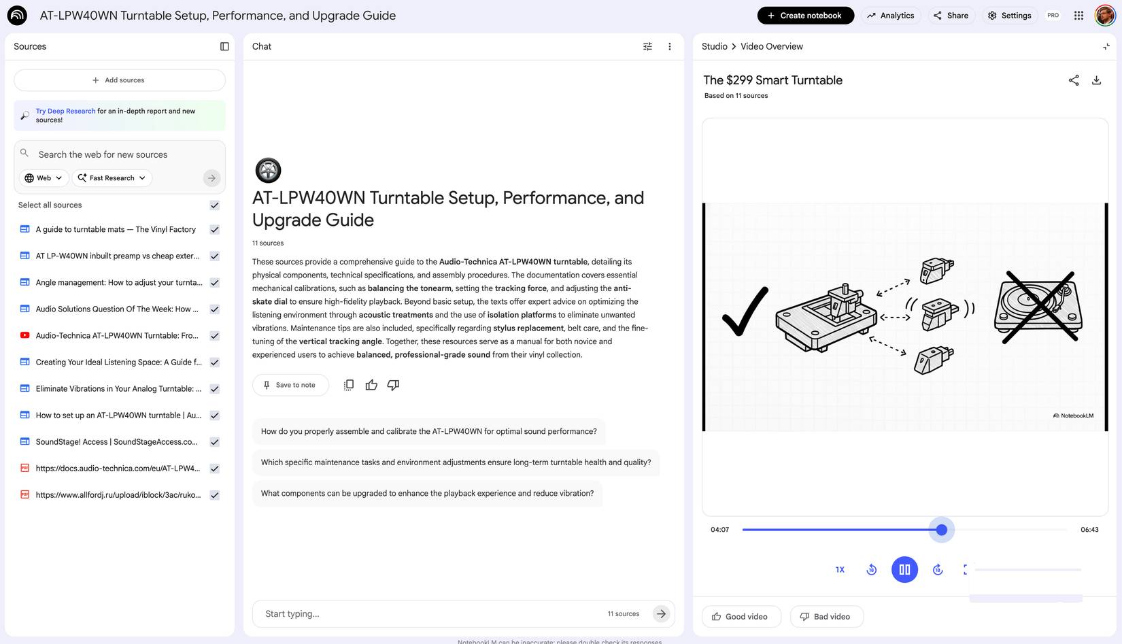1122x644 pixels.
Task: Open chat configuration sliders icon
Action: 647,46
